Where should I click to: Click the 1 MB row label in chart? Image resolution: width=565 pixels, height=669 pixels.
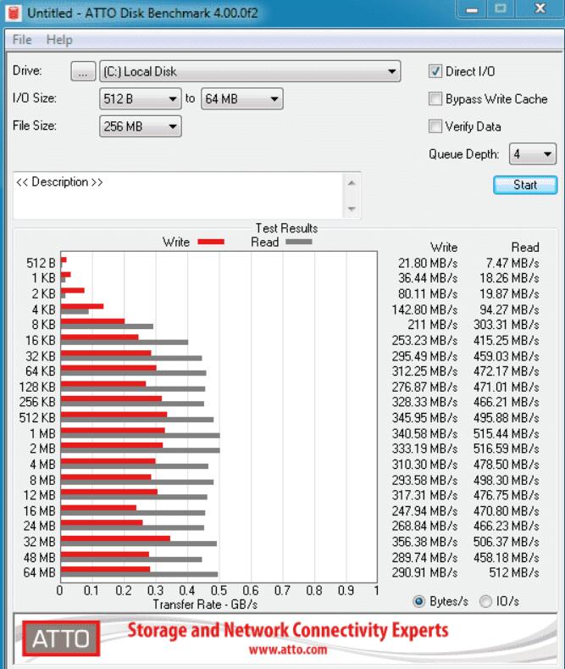point(42,433)
